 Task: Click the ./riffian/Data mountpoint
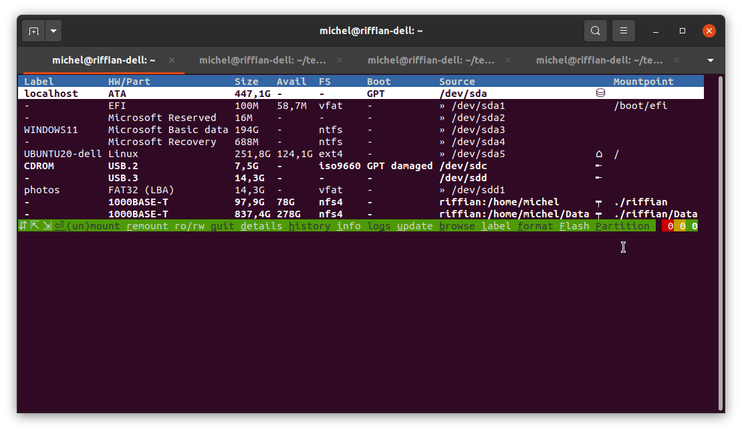point(655,214)
